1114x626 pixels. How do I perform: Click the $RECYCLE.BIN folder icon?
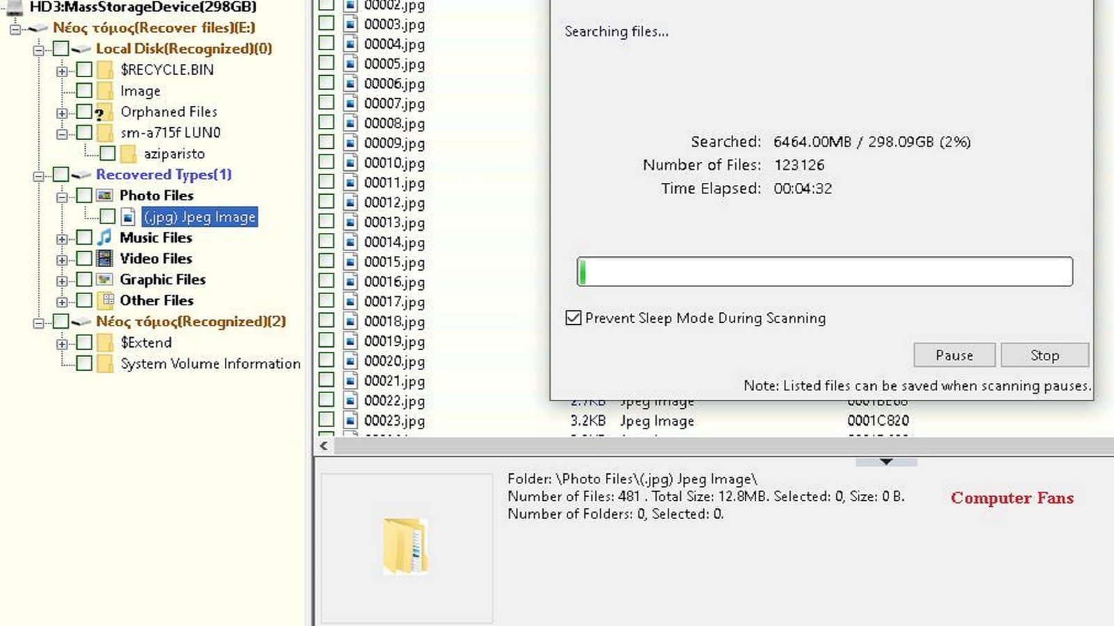coord(105,70)
